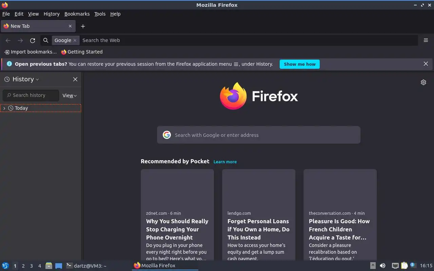Switch to workspace 4
Image resolution: width=434 pixels, height=271 pixels.
click(39, 266)
